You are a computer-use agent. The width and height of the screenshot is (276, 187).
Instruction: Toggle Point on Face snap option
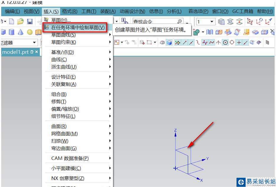click(252, 43)
